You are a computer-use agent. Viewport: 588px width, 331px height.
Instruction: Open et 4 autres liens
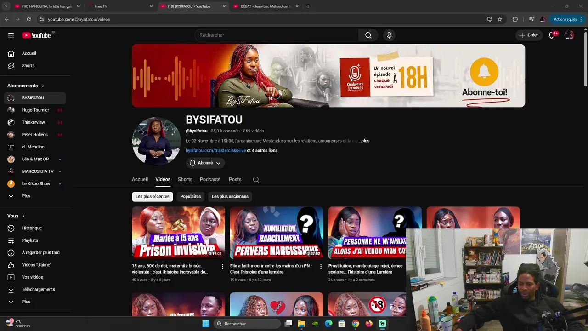pos(262,151)
